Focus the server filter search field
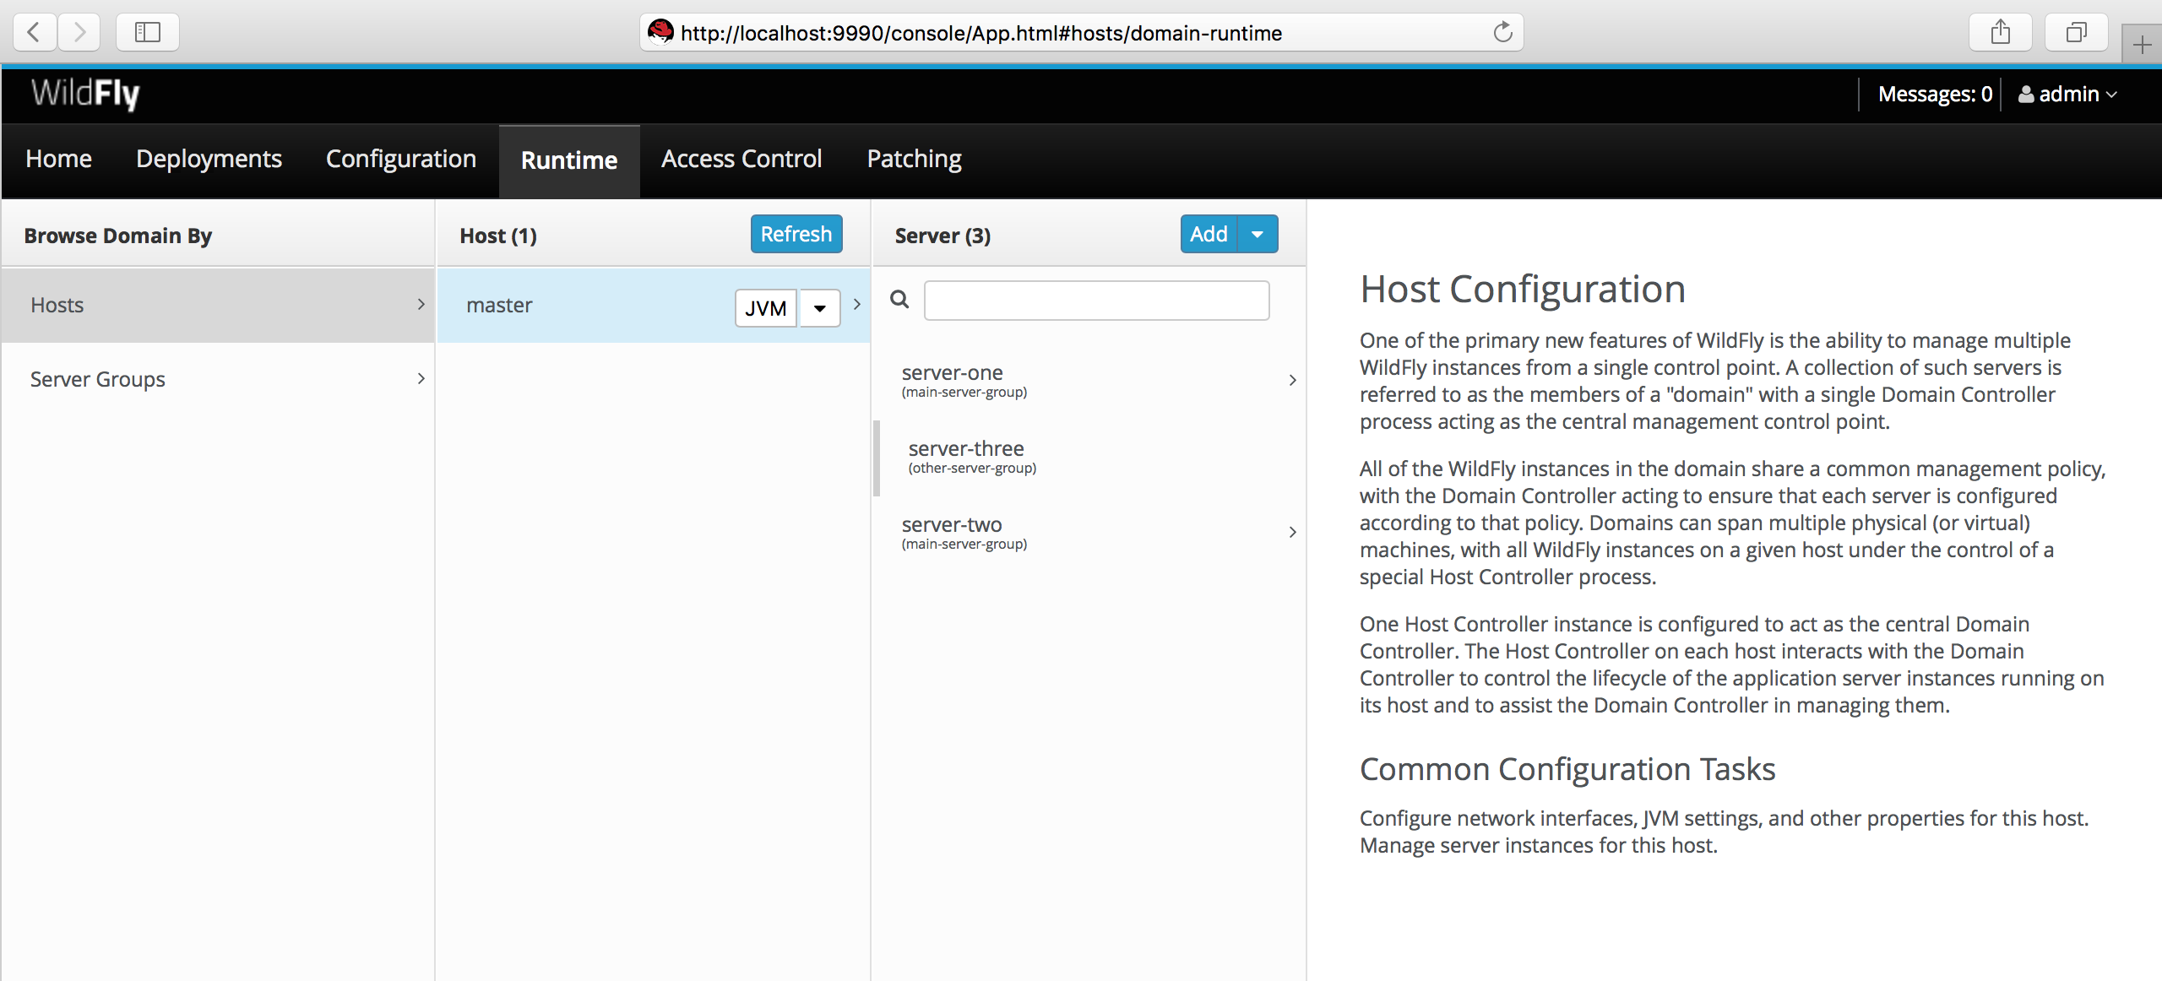This screenshot has width=2162, height=981. coord(1096,301)
